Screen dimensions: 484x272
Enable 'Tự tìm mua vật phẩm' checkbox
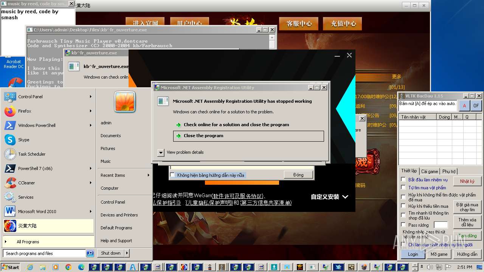point(403,187)
